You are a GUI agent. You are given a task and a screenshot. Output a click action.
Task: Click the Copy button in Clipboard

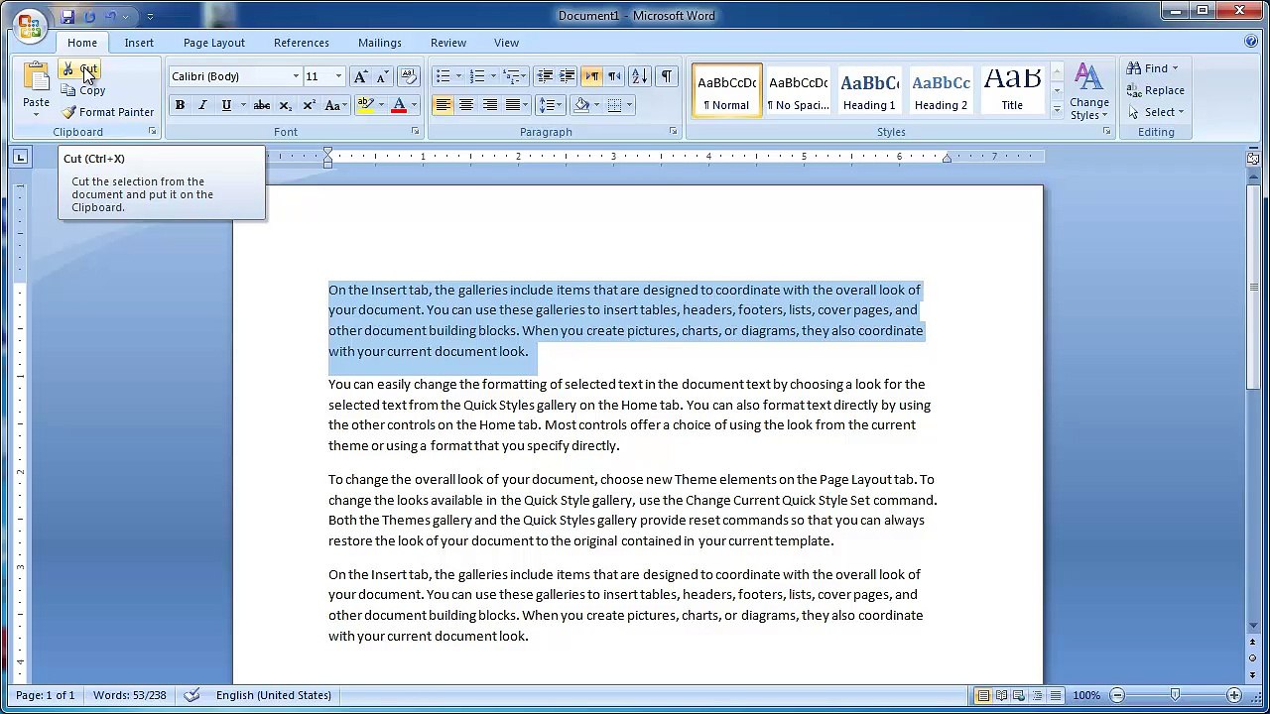(83, 90)
